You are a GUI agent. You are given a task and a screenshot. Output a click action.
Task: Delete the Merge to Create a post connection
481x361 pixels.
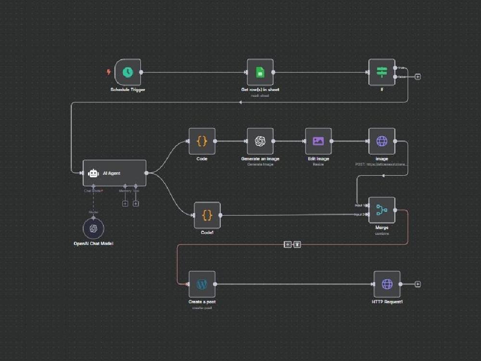click(x=297, y=245)
